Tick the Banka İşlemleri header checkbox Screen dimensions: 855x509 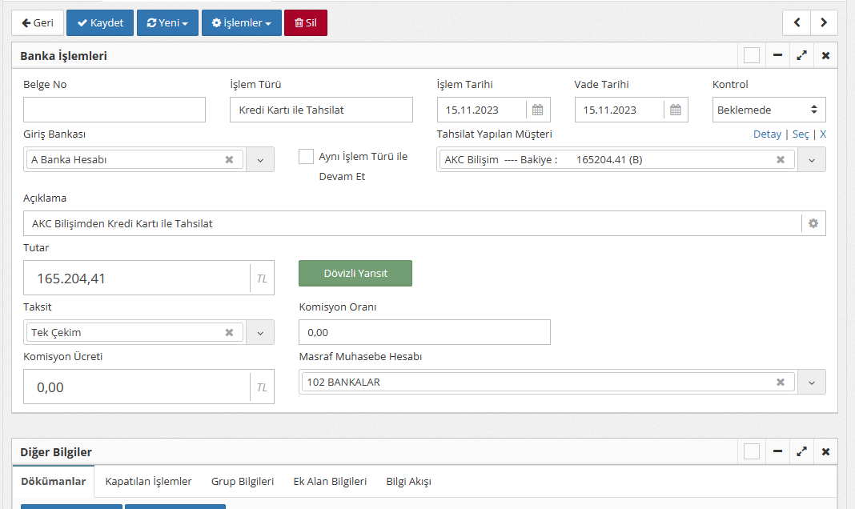751,56
